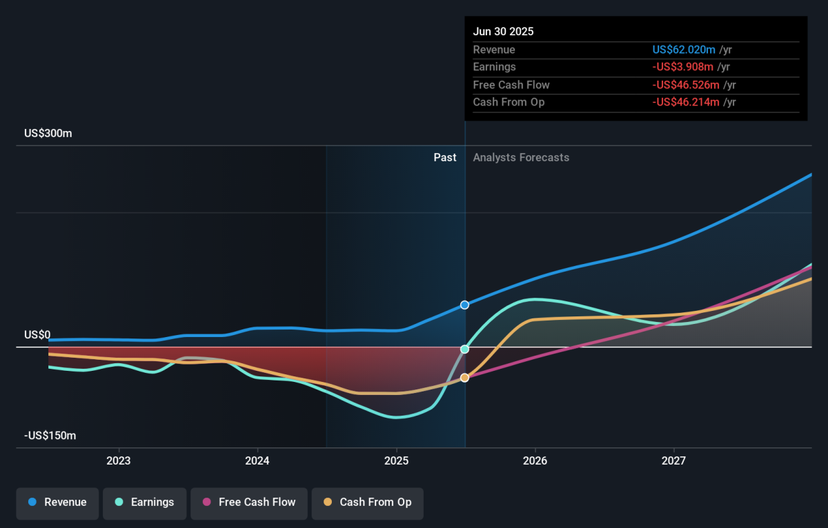Click the blue Revenue legend dot
This screenshot has width=828, height=528.
tap(32, 502)
